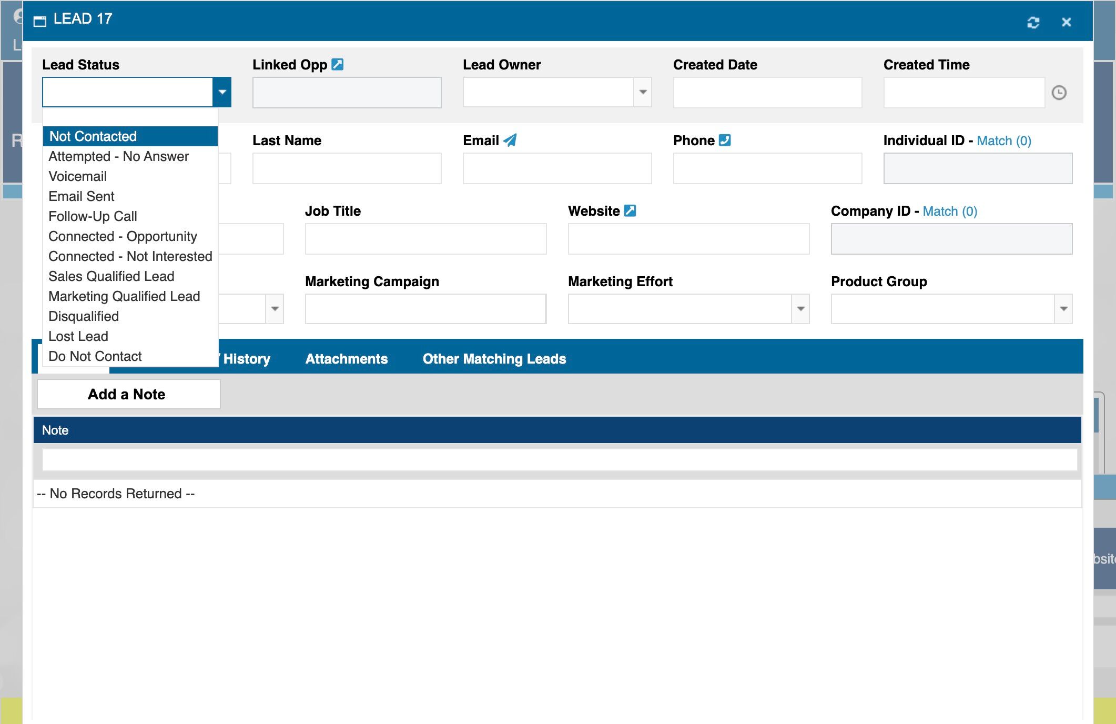The height and width of the screenshot is (724, 1116).
Task: Collapse the Lead Status dropdown arrow
Action: point(222,93)
